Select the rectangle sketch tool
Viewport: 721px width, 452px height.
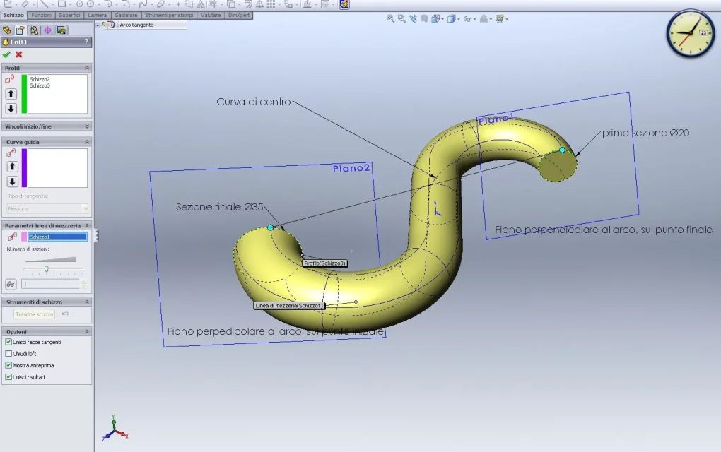click(x=61, y=4)
